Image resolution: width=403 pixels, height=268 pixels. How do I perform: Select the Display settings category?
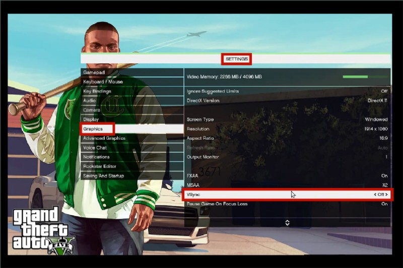(132, 120)
